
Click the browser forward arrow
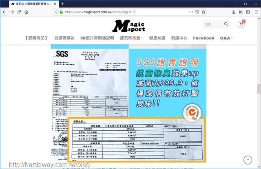point(12,12)
